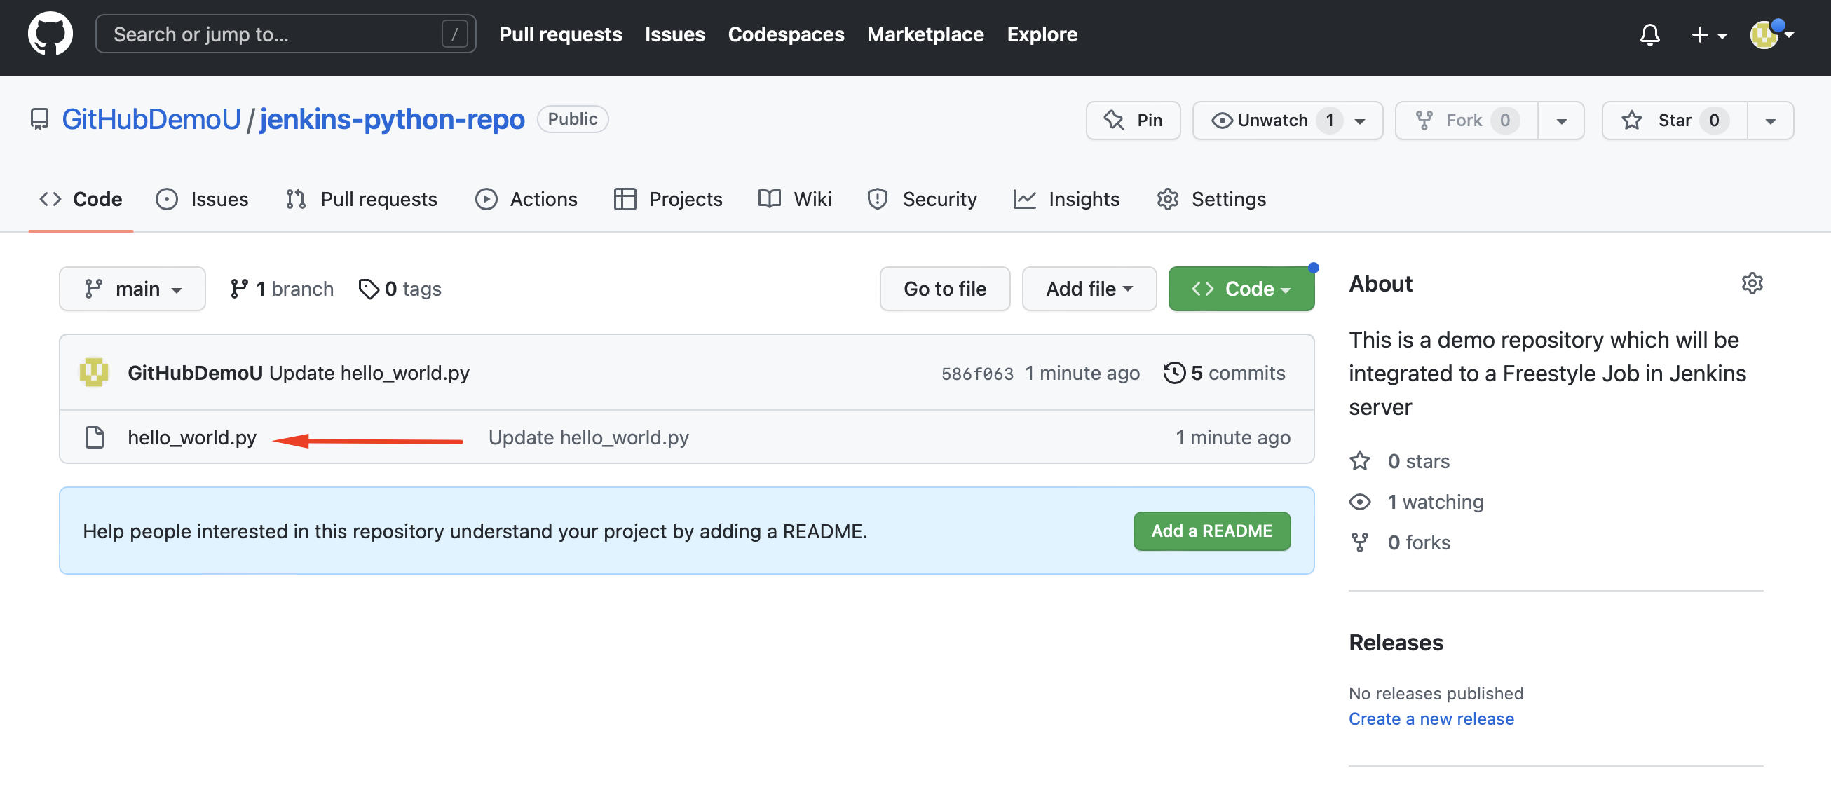Viewport: 1831px width, 792px height.
Task: Open the Projects tab
Action: tap(667, 199)
